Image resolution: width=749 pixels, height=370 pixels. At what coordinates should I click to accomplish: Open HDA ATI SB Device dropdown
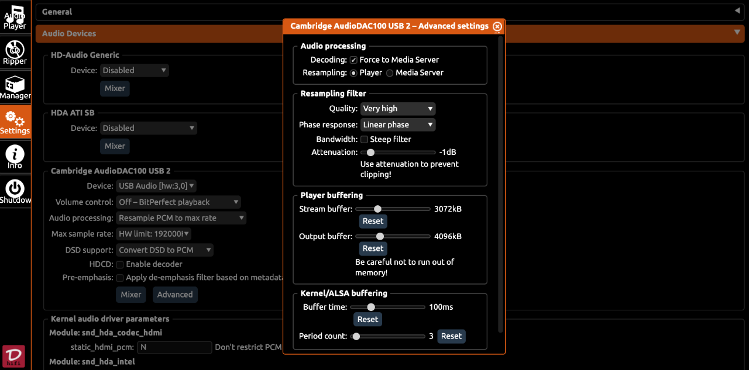click(149, 128)
